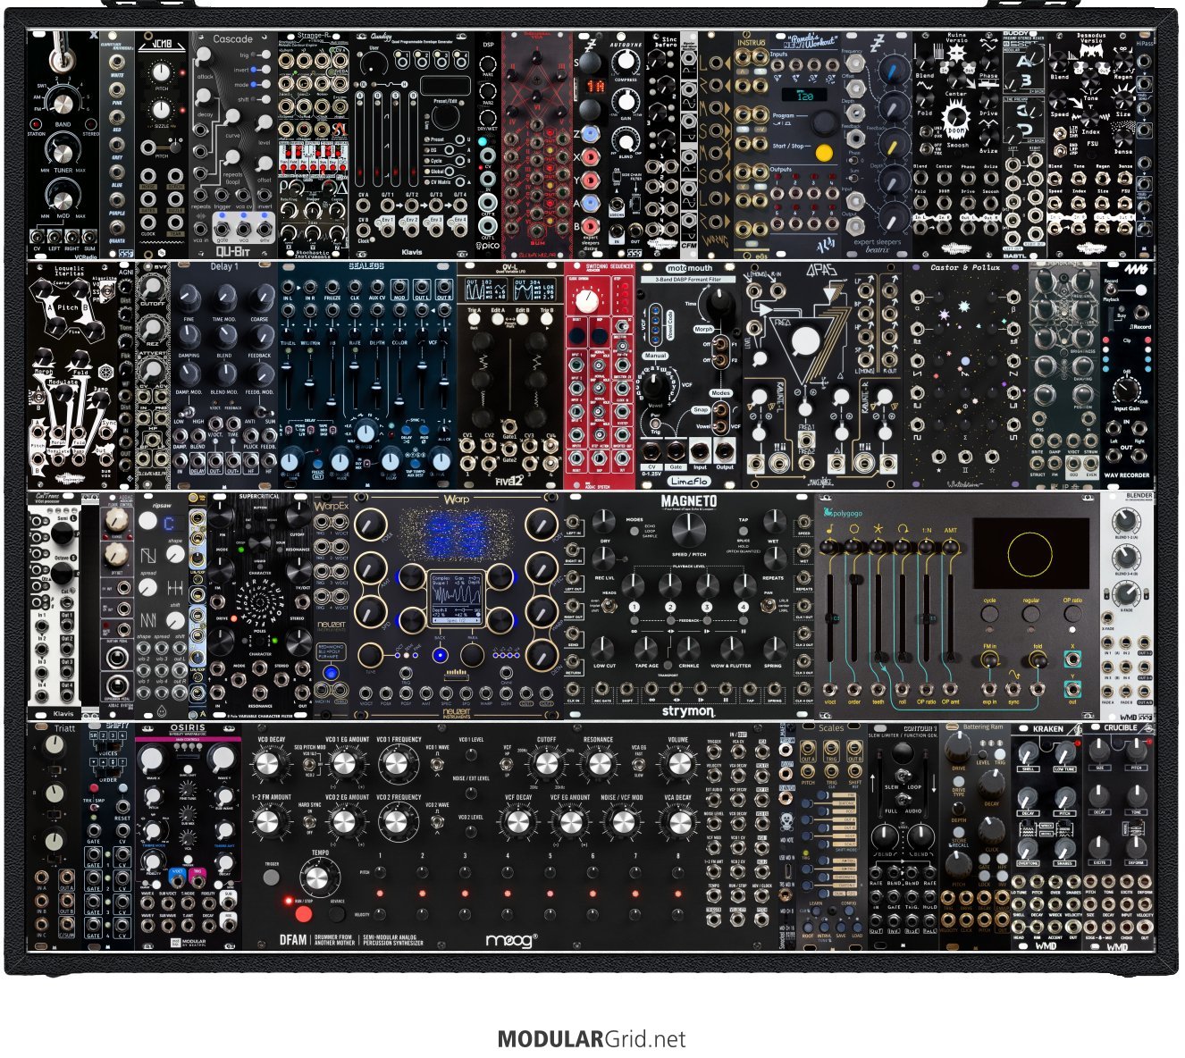This screenshot has width=1185, height=1058.
Task: Click the DFAM VCF Decay knob
Action: tap(517, 820)
